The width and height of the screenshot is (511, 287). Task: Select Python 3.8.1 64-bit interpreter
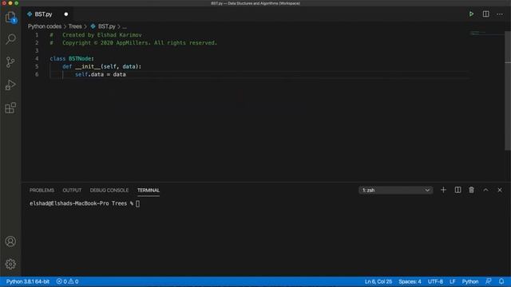click(28, 281)
